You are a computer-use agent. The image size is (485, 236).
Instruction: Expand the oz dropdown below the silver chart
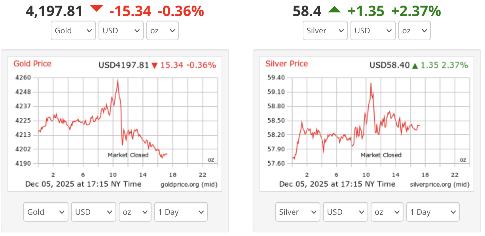coord(387,212)
